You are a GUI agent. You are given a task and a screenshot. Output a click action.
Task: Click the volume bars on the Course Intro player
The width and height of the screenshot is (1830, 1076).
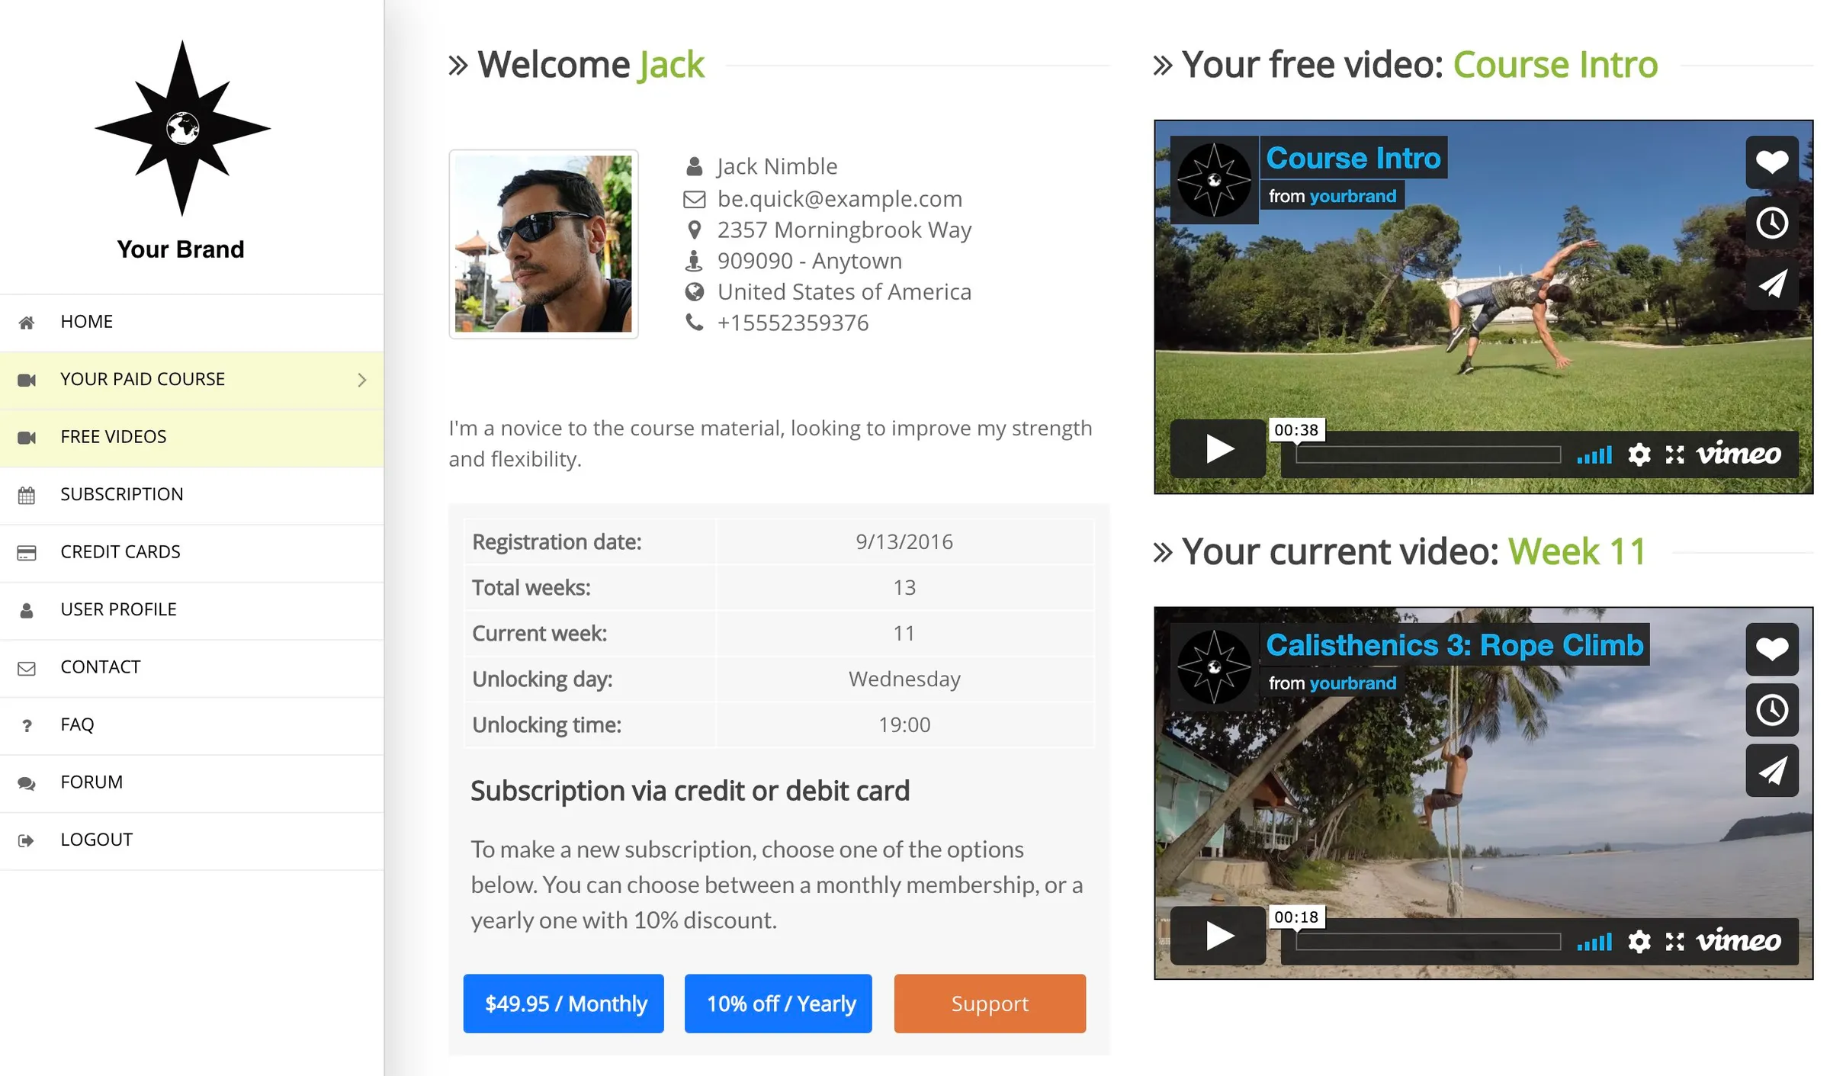[x=1593, y=454]
